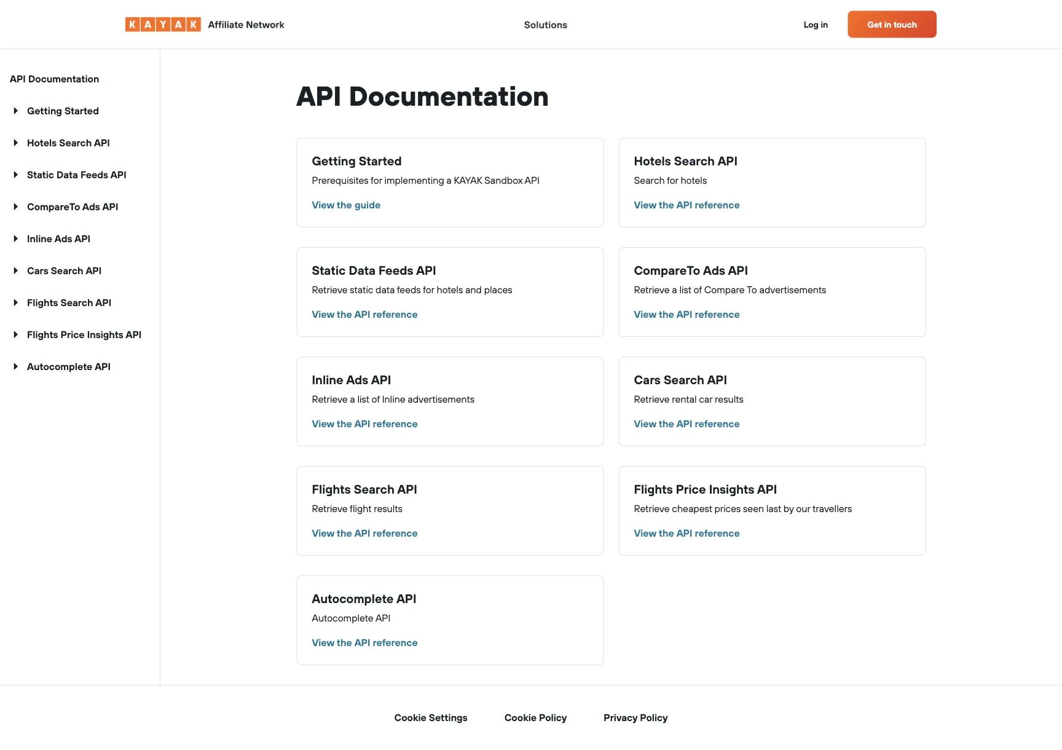Click the 'Prerequisites for implementing a KAYAK Sandbox API' text

(425, 180)
